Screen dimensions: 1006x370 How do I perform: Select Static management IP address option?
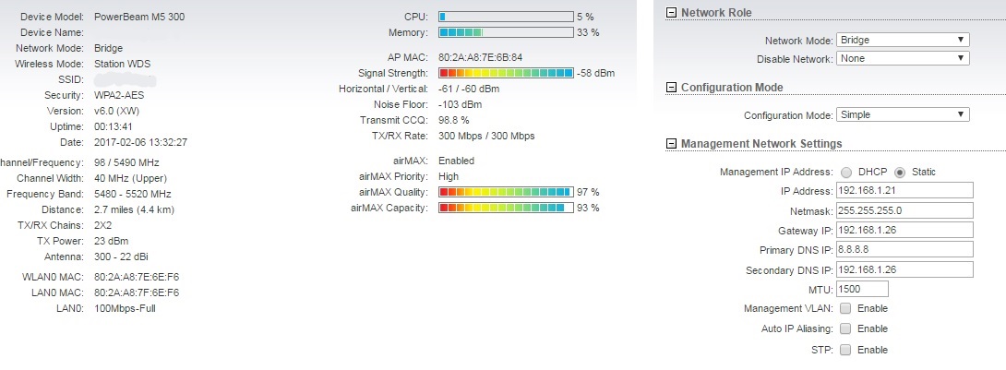pos(900,173)
